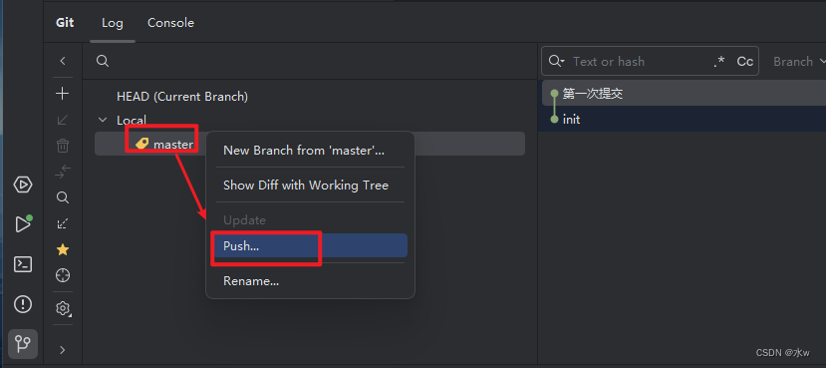Open the Run tool window icon
The width and height of the screenshot is (826, 368).
coord(23,223)
